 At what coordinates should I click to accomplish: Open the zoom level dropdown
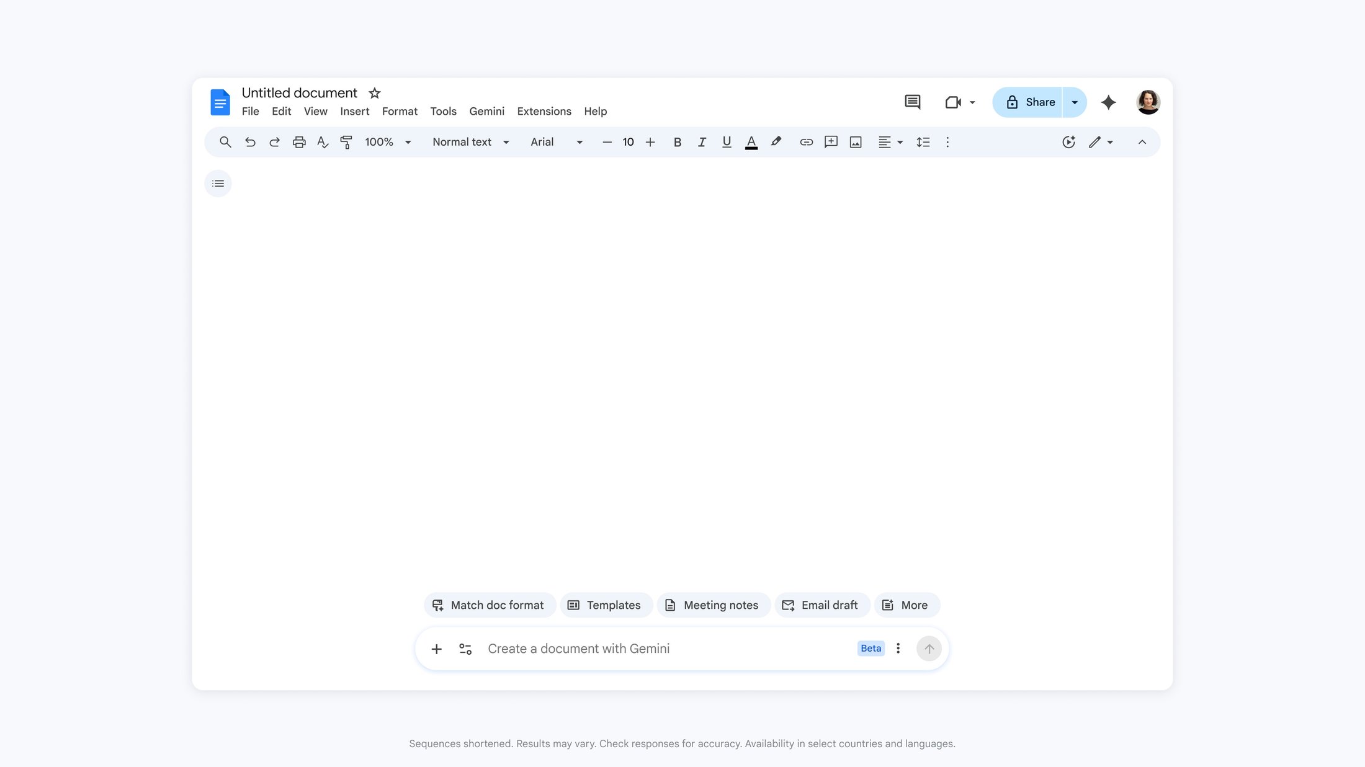point(388,142)
